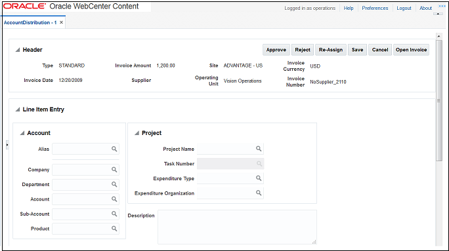
Task: Open the Preferences link
Action: 375,8
